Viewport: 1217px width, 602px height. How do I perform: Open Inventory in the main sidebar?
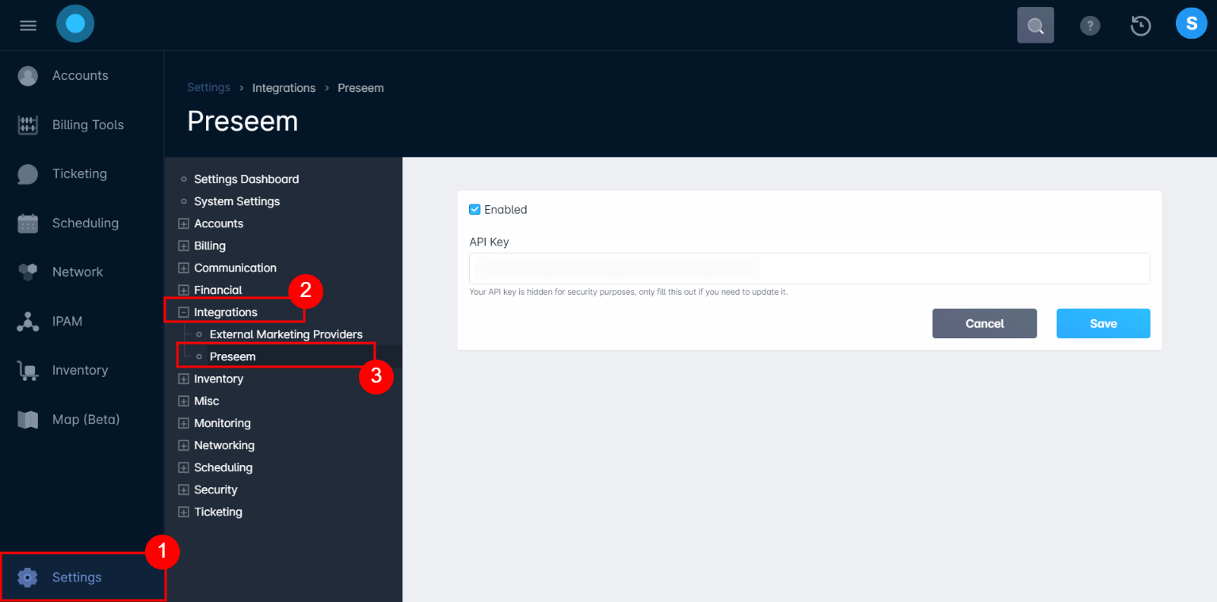tap(82, 371)
